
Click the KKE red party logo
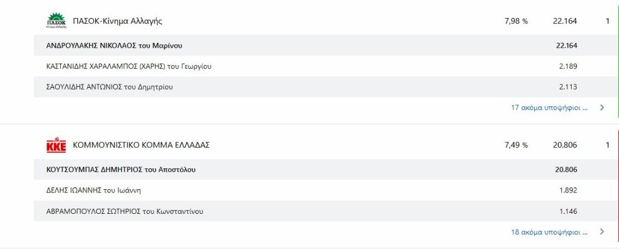point(56,145)
